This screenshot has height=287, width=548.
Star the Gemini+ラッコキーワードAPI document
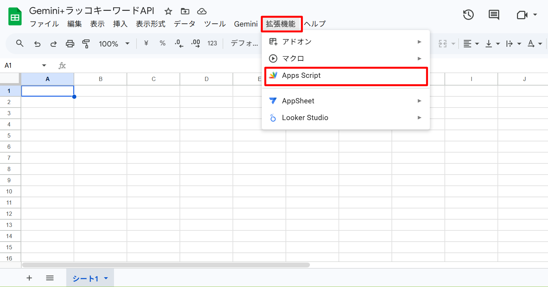[168, 12]
